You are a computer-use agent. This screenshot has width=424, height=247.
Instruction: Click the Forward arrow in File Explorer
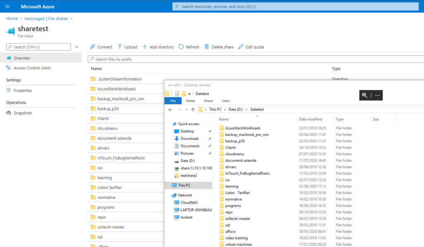(x=179, y=109)
